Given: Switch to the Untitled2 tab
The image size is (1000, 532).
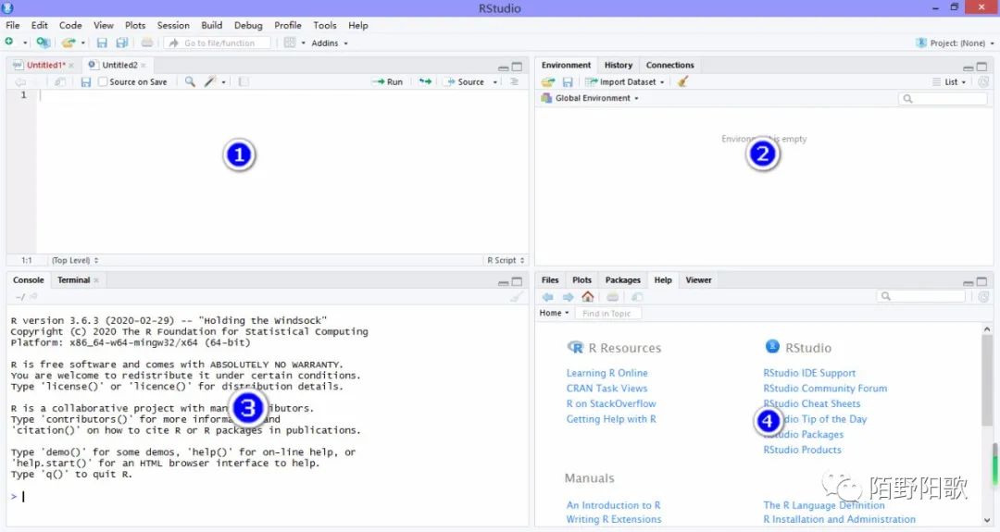Looking at the screenshot, I should [119, 65].
